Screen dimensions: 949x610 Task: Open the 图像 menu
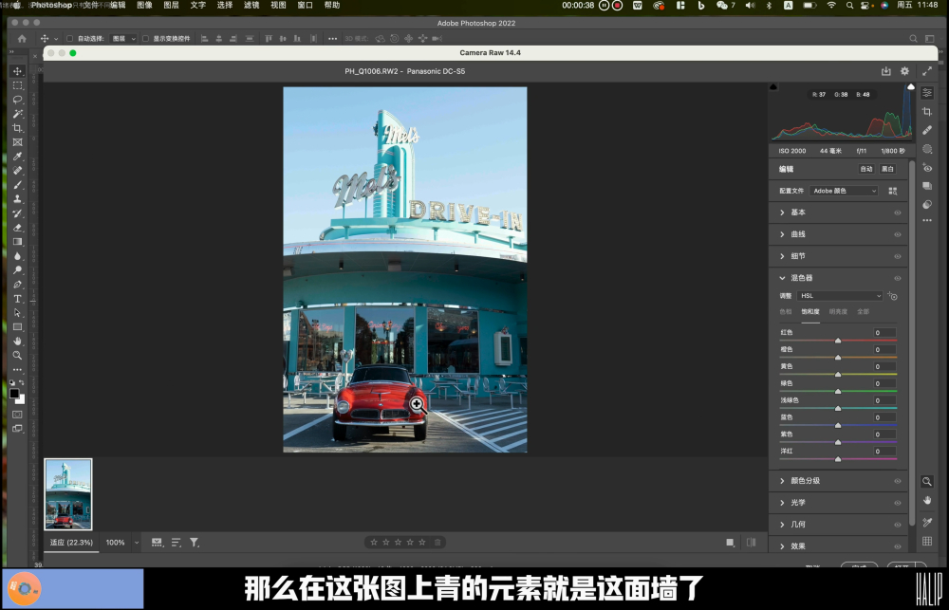coord(144,5)
